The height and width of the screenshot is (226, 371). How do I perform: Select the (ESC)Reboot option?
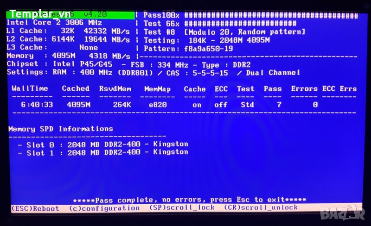click(x=35, y=208)
